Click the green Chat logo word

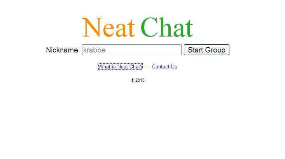tap(166, 27)
